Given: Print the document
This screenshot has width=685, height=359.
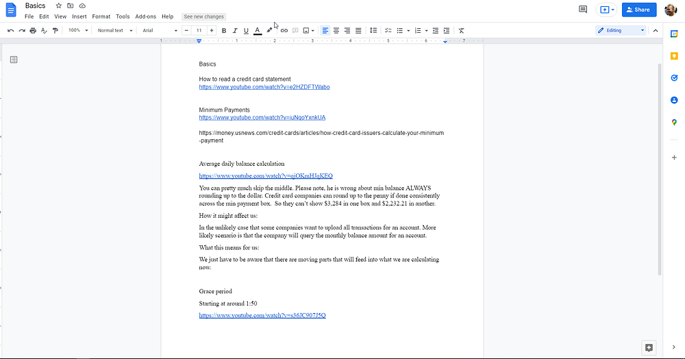Looking at the screenshot, I should pos(33,31).
